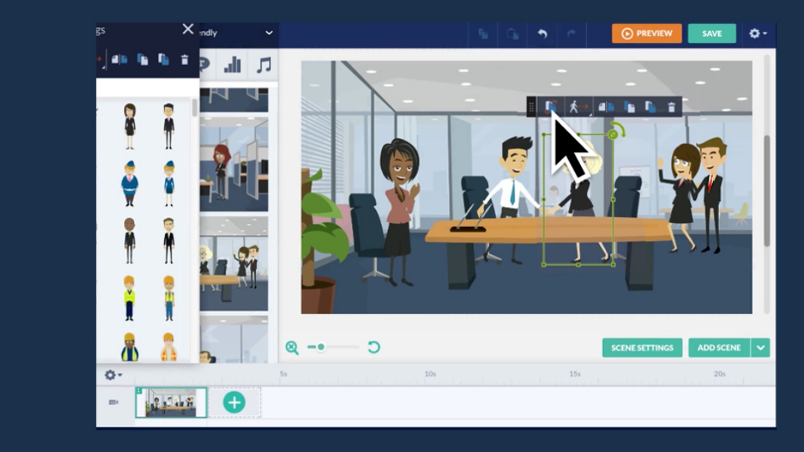Select the pilot character thumbnail in the panel
The image size is (804, 452).
tap(131, 179)
